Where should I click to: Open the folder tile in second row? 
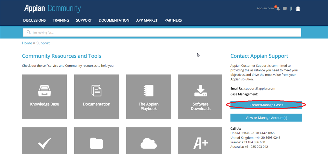(x=96, y=141)
